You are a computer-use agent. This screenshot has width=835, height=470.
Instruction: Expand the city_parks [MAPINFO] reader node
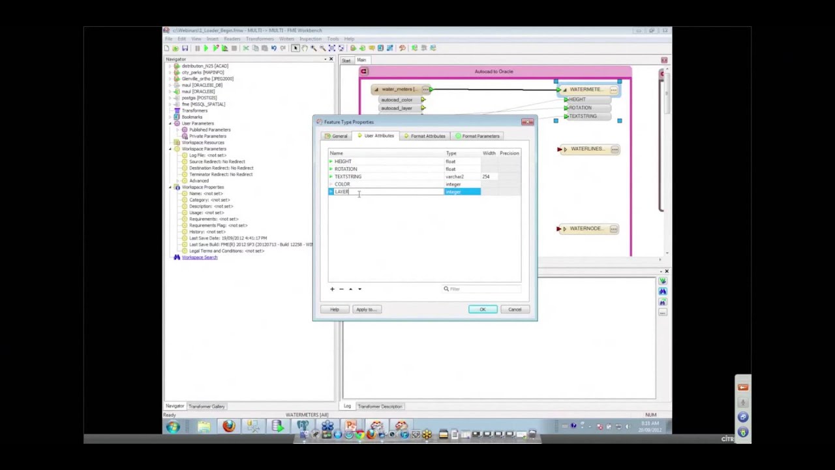(170, 72)
